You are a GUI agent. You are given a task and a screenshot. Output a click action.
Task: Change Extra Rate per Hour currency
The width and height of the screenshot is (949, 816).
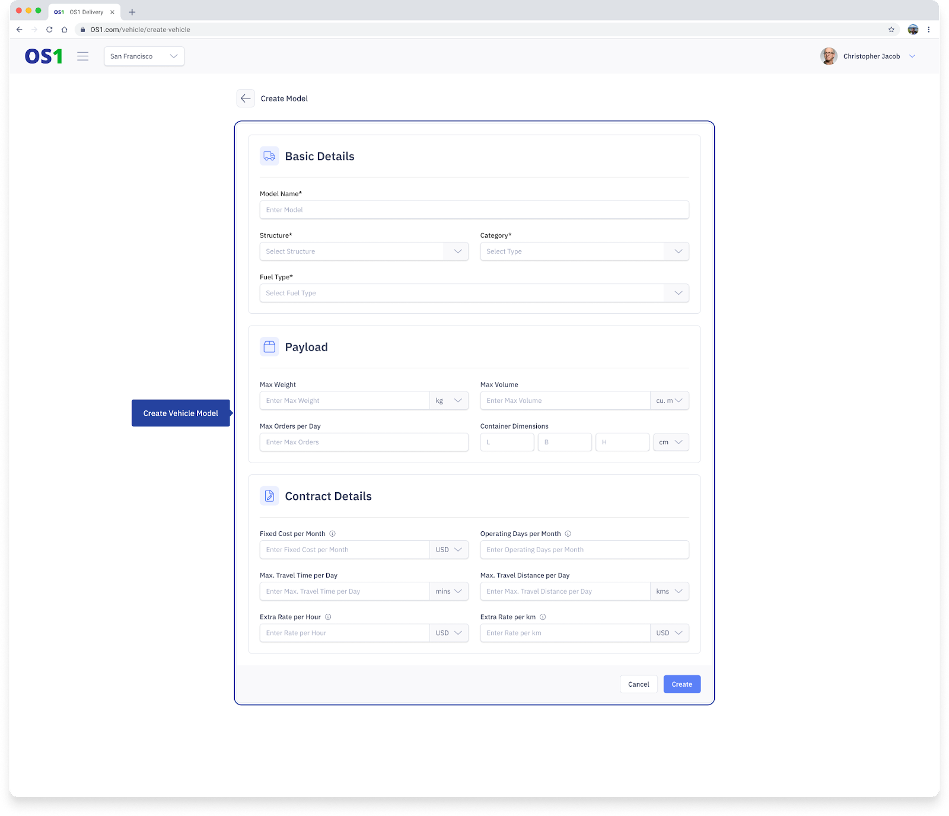(x=449, y=633)
